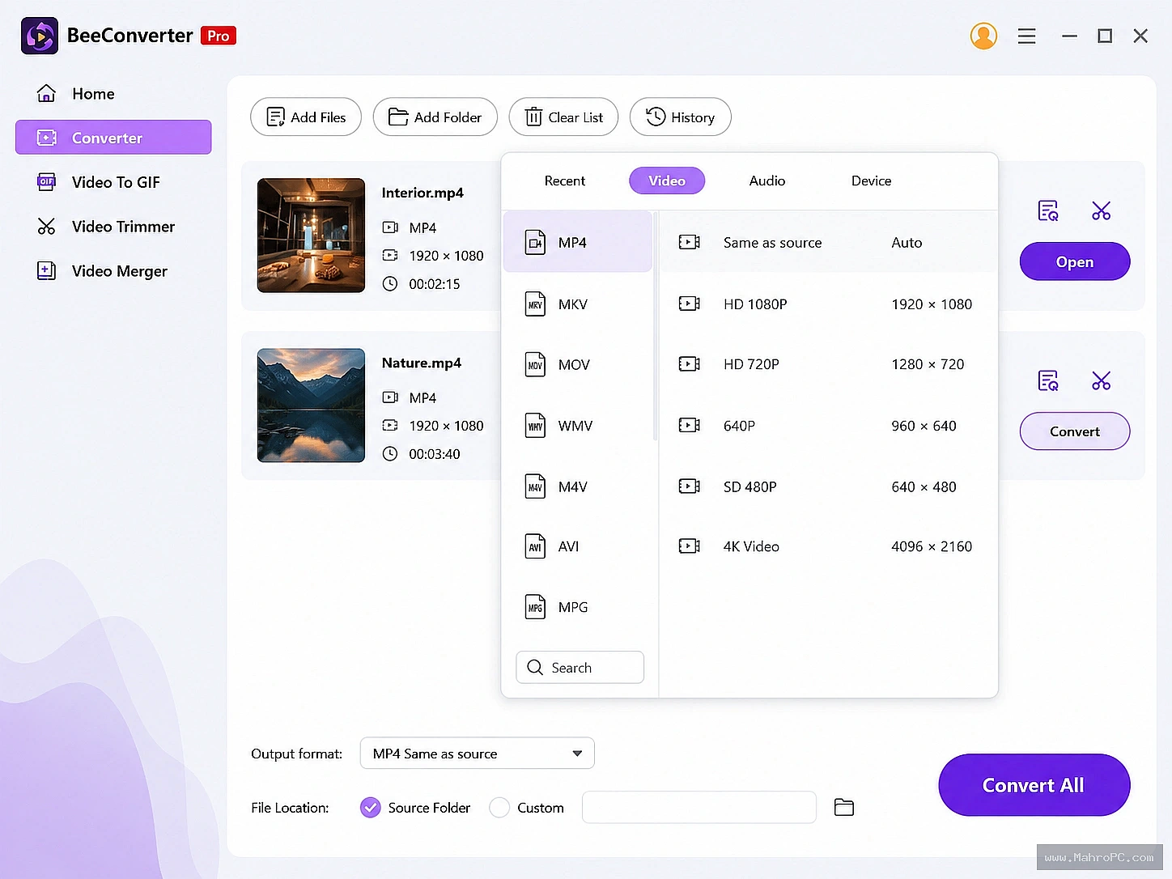Click the Nature.mp4 thumbnail

tap(311, 406)
